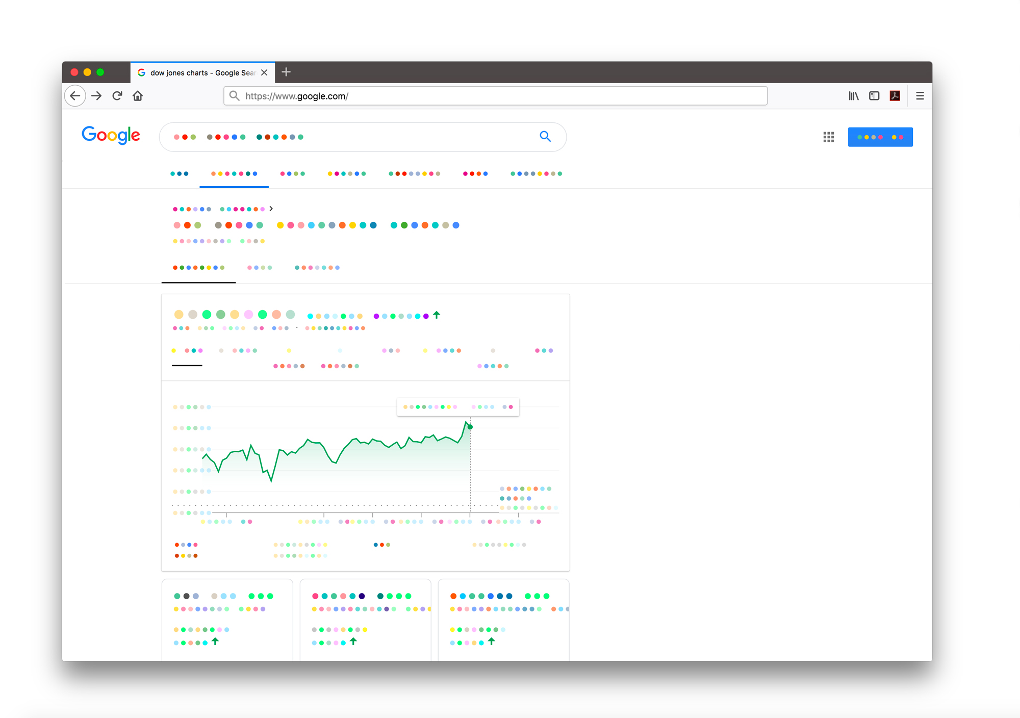Open the Firefox library icon

click(x=853, y=96)
